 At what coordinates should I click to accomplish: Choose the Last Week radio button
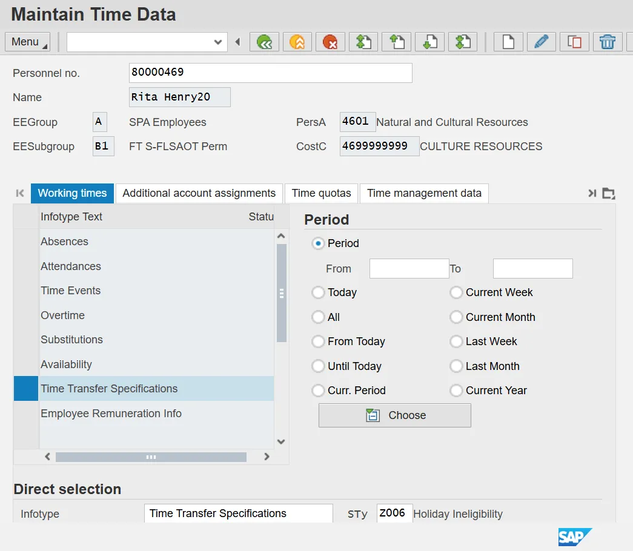tap(456, 341)
